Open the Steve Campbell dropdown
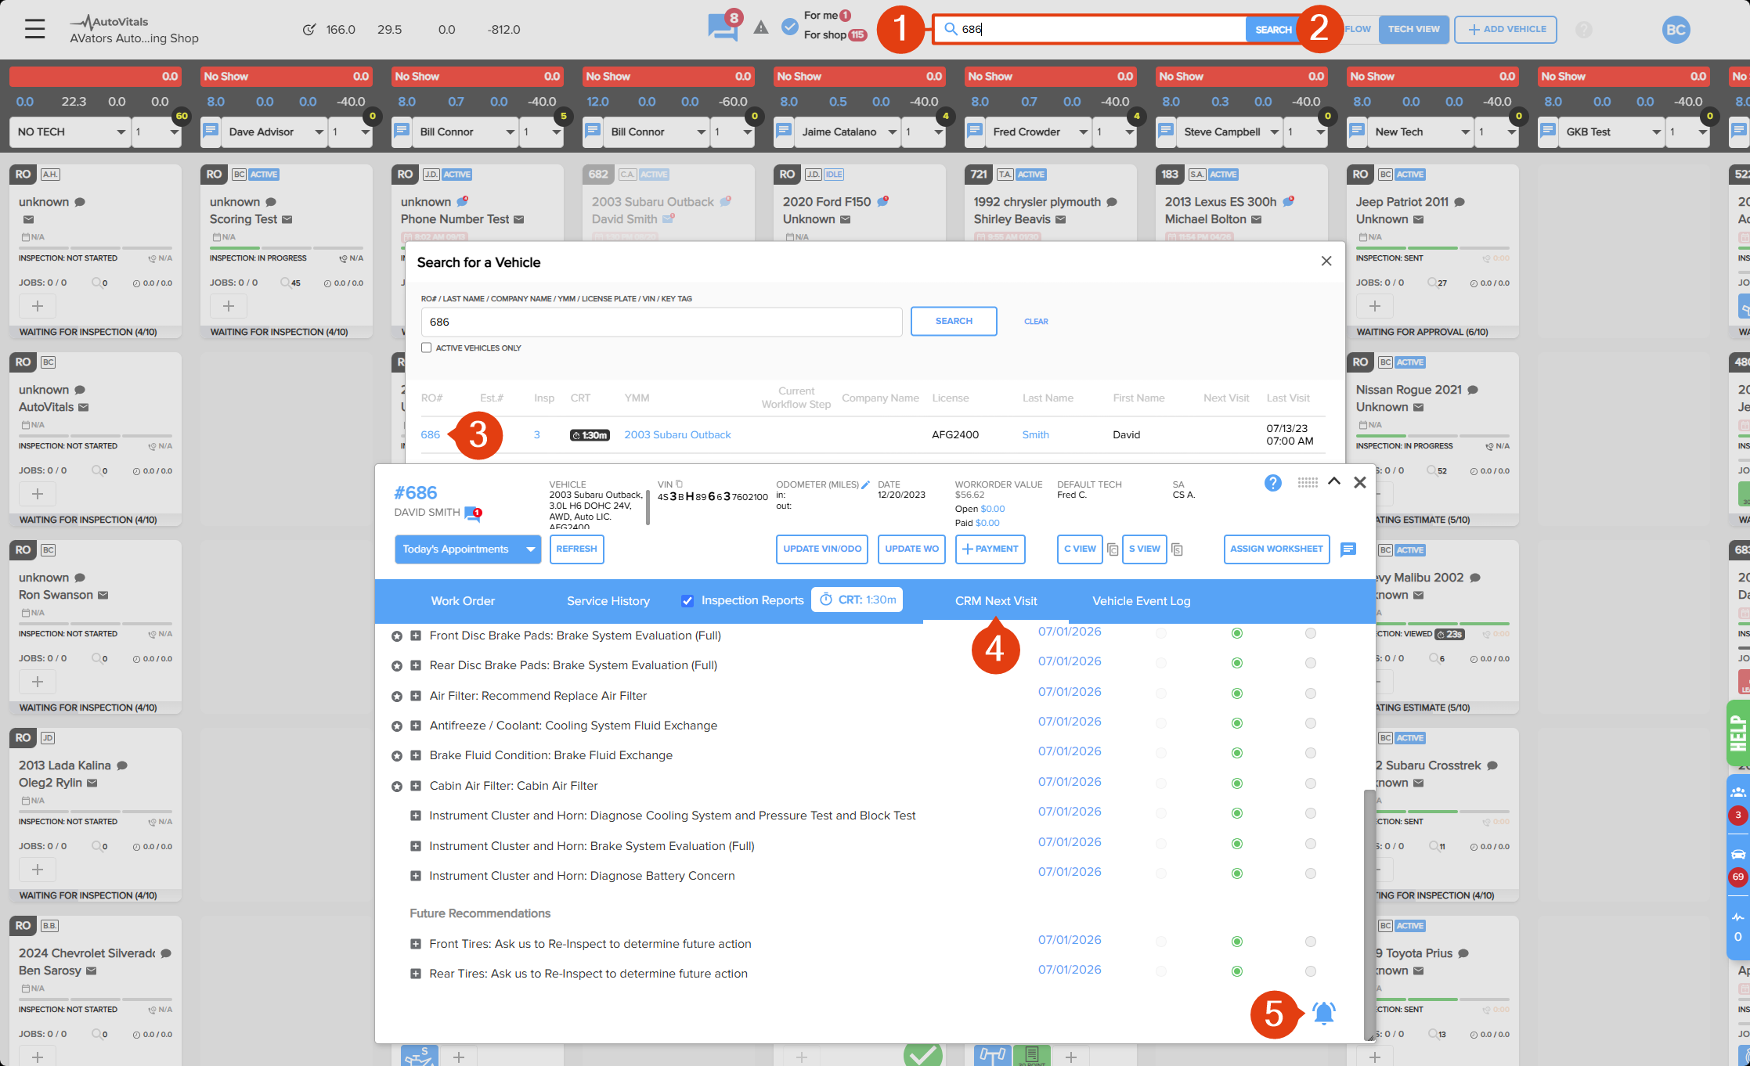 tap(1229, 131)
